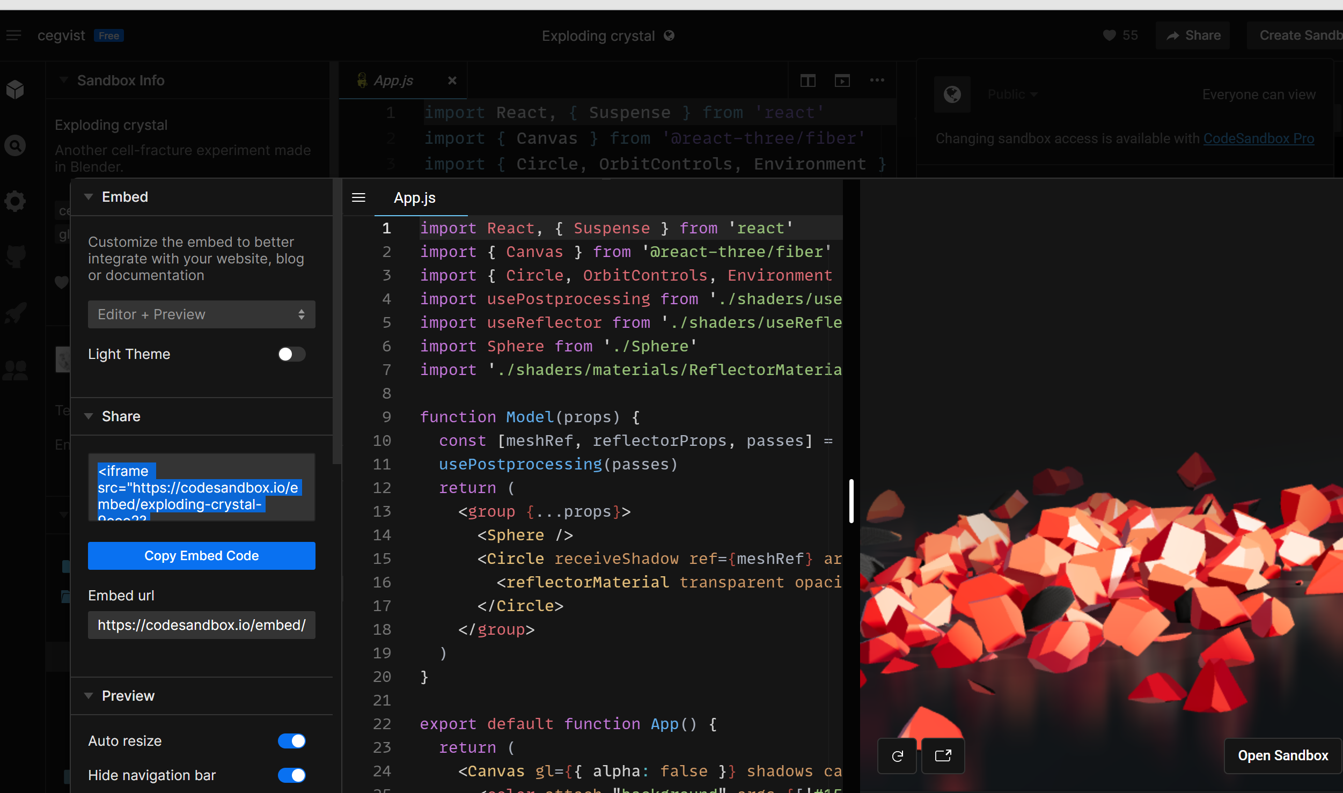Open the settings gear sidebar icon
The width and height of the screenshot is (1343, 793).
point(15,202)
